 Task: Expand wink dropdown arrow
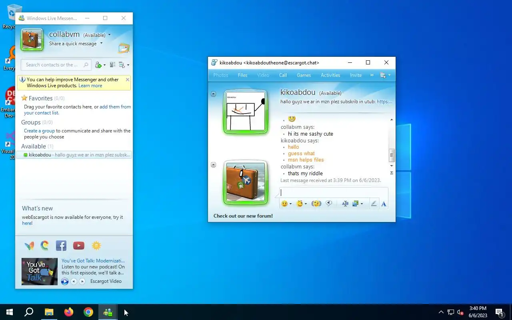(306, 204)
